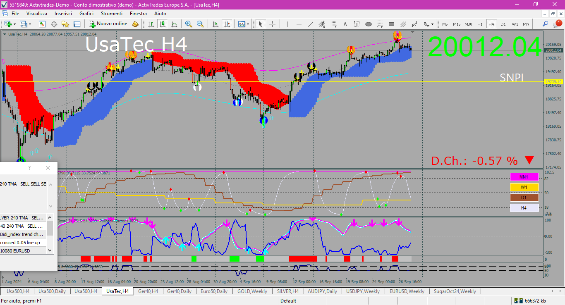Open the Grafici menu
565x305 pixels.
point(86,14)
